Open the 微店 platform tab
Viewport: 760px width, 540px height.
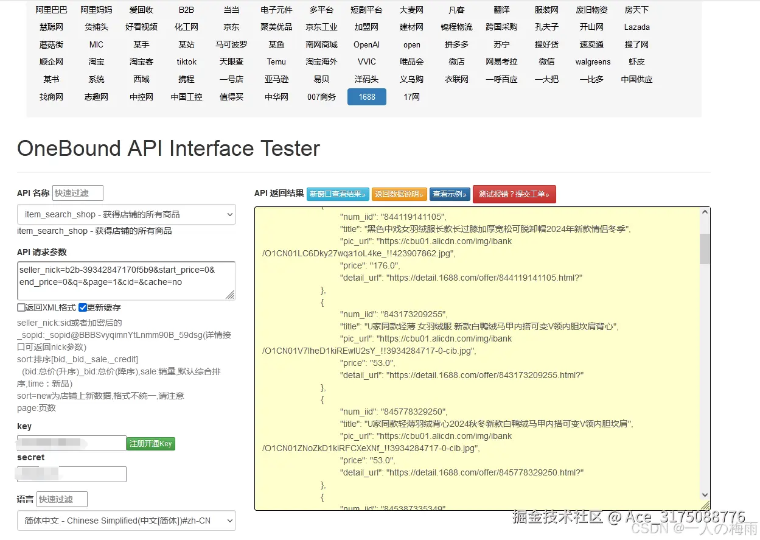coord(456,61)
